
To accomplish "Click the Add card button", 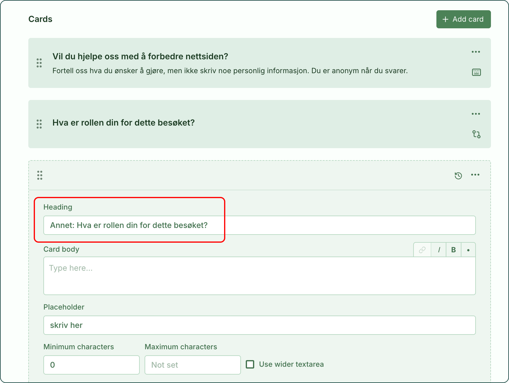I will point(463,19).
